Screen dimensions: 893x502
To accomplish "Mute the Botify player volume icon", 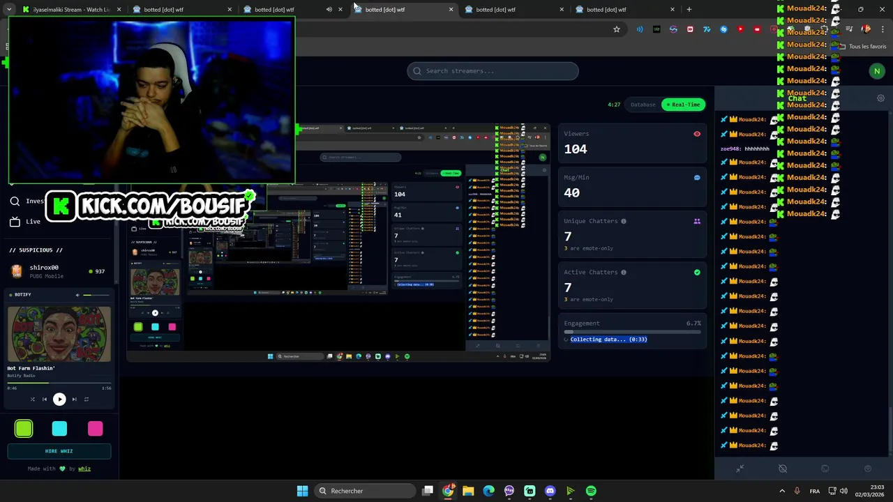I will click(x=77, y=295).
